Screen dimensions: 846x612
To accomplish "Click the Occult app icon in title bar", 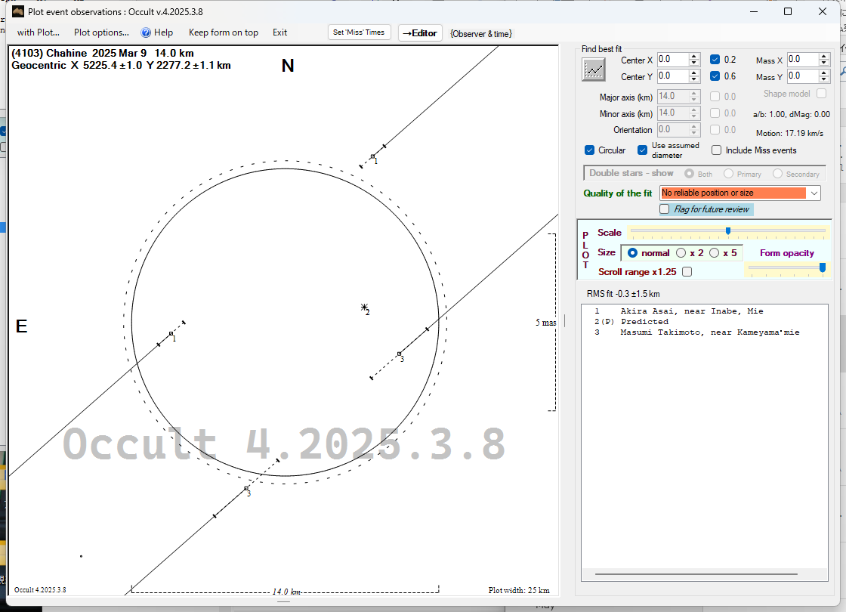I will (18, 11).
